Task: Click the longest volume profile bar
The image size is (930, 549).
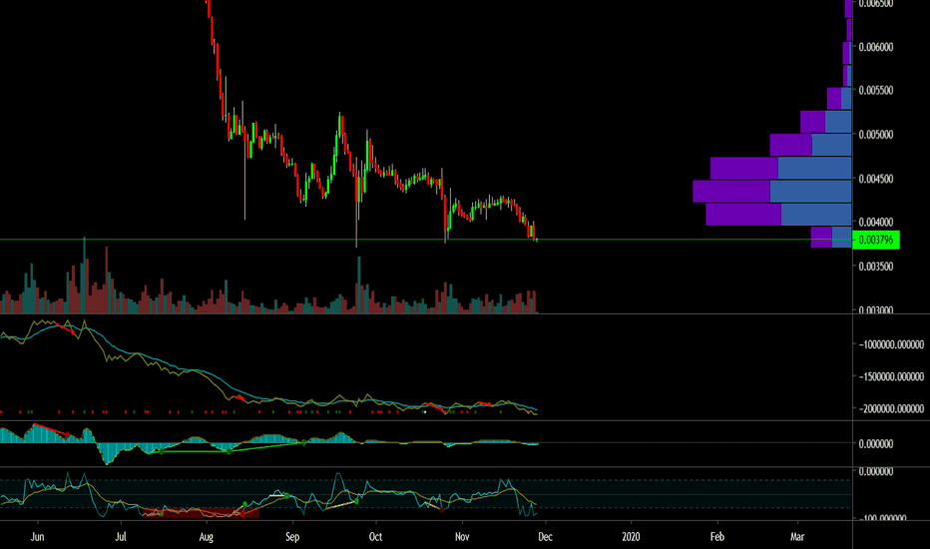Action: 772,191
